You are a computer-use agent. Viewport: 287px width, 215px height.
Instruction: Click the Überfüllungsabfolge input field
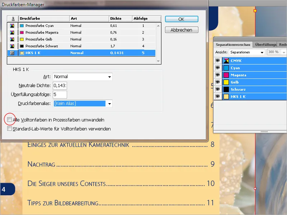click(60, 95)
